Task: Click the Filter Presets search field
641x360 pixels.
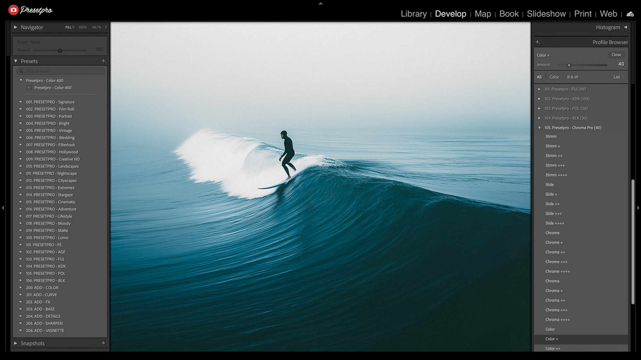Action: click(61, 71)
